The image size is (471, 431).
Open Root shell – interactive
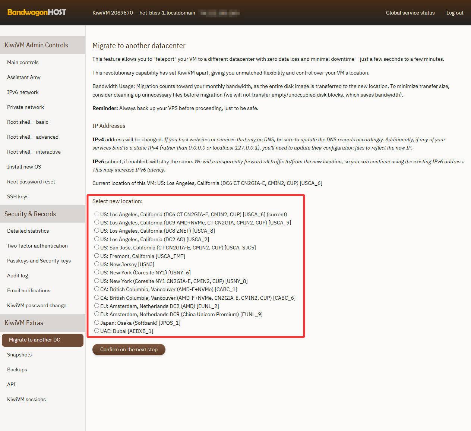[x=34, y=152]
